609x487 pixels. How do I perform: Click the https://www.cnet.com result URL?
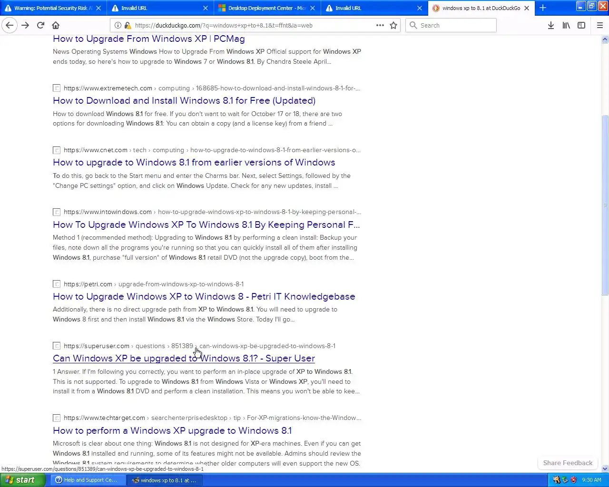point(96,150)
